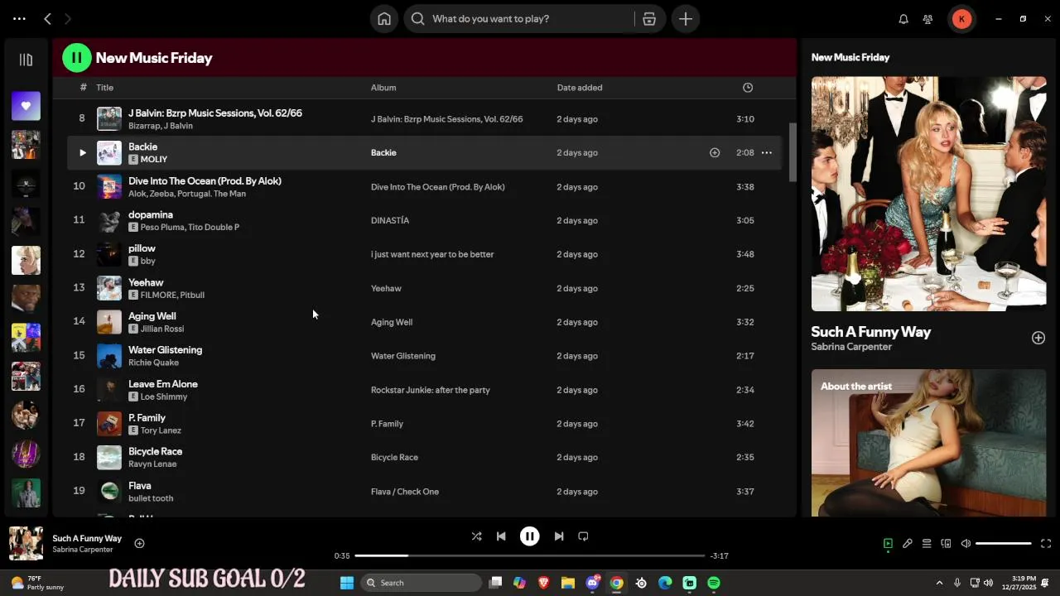Image resolution: width=1060 pixels, height=596 pixels.
Task: Open album Rockstar Junkie: after the party
Action: point(431,390)
